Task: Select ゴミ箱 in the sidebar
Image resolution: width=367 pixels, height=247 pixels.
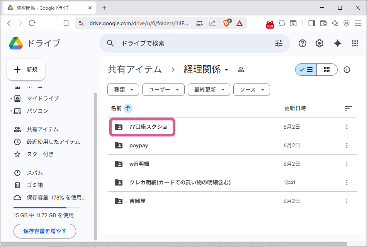Action: coord(29,185)
